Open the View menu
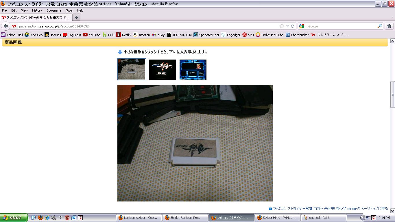Image resolution: width=395 pixels, height=222 pixels. tap(24, 10)
